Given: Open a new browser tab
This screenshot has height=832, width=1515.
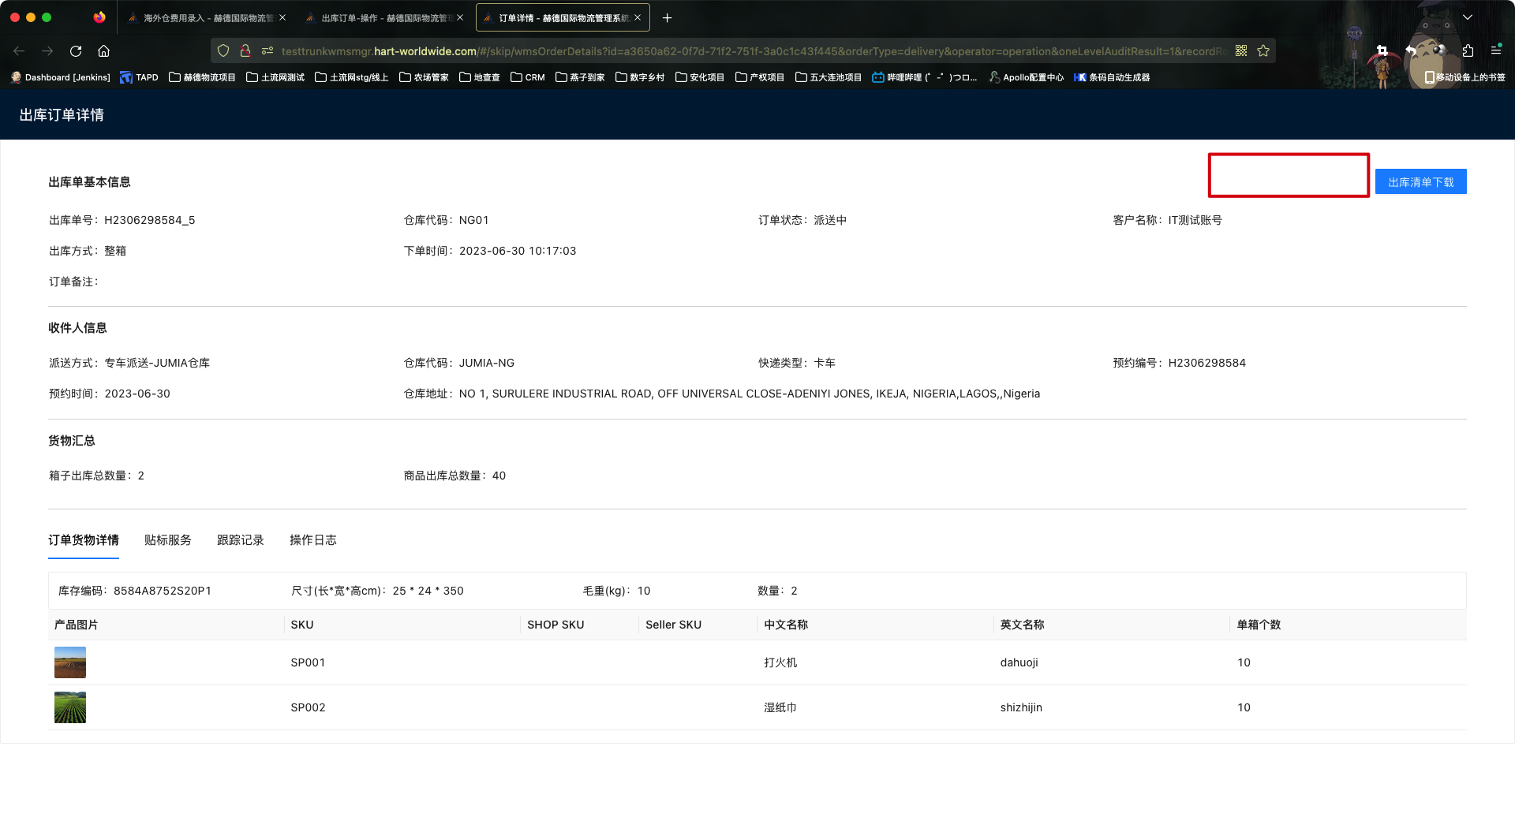Looking at the screenshot, I should coord(668,18).
